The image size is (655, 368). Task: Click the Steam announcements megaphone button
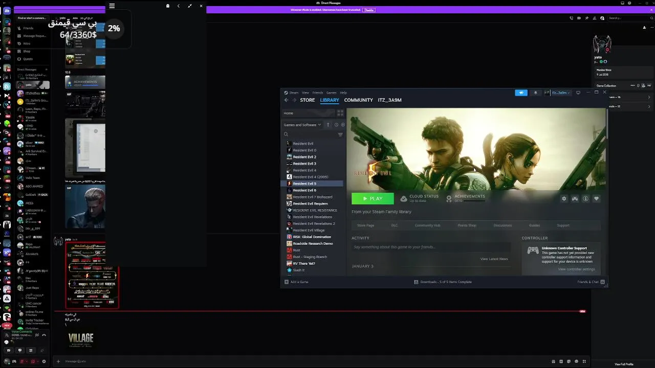521,93
